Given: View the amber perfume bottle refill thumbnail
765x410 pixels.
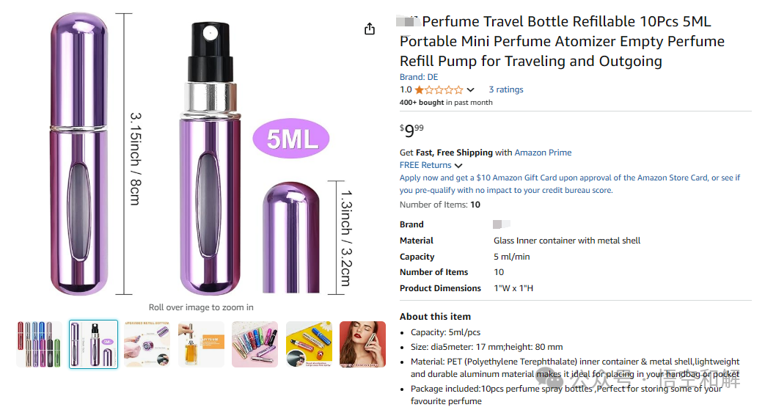Looking at the screenshot, I should 201,344.
